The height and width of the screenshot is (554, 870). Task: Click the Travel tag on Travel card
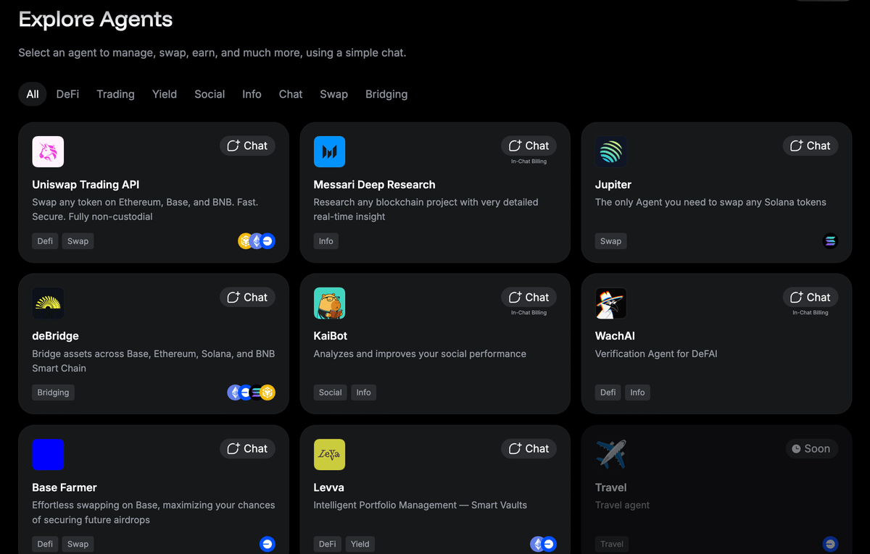[x=611, y=544]
